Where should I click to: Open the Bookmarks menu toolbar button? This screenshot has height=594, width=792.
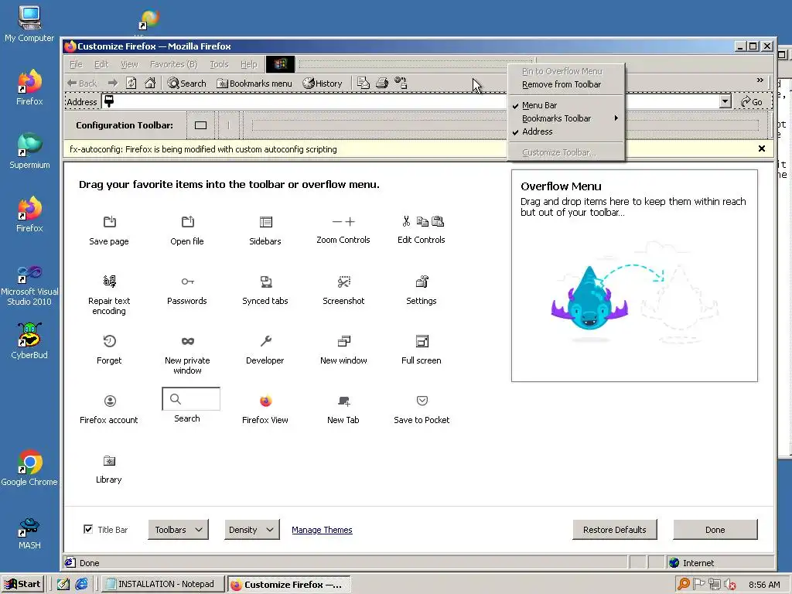point(254,83)
